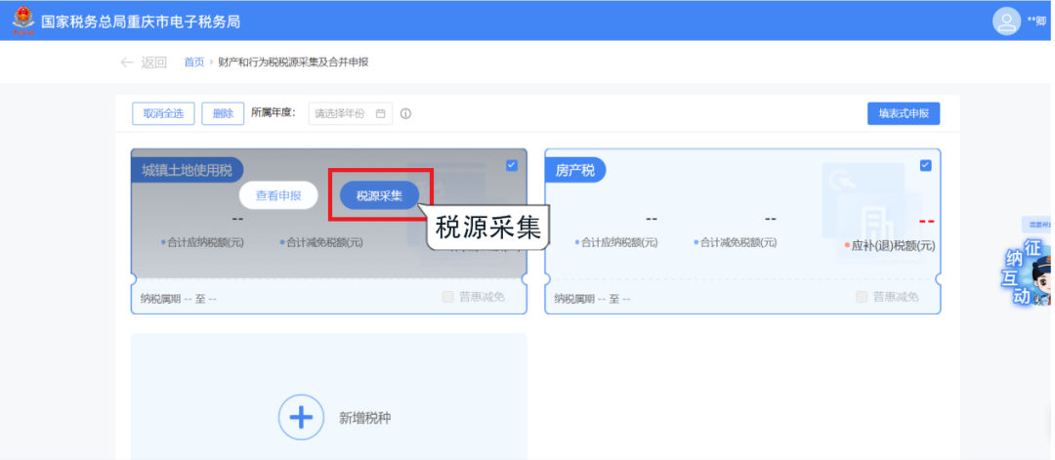
Task: Open the calendar icon in year field
Action: tap(380, 113)
